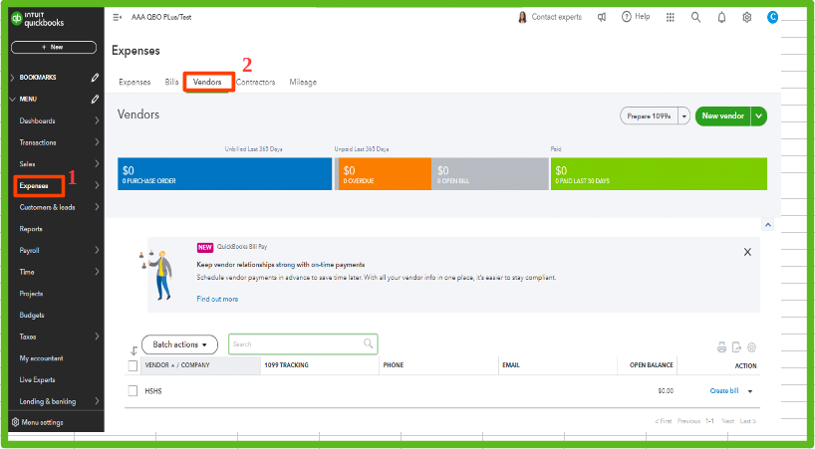Screen dimensions: 815x449
Task: Sort by Open Balance column header
Action: tap(652, 365)
